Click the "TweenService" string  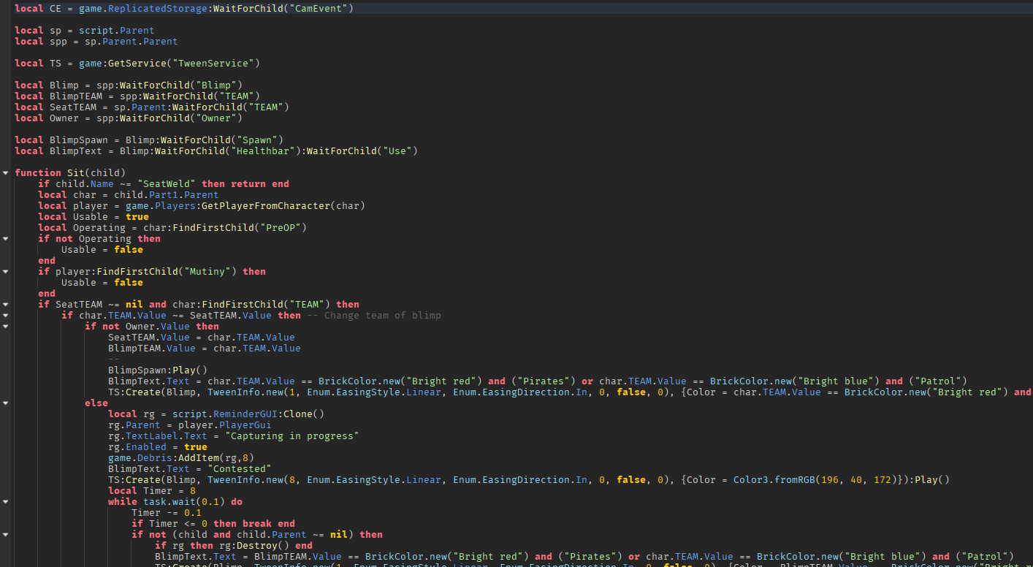click(x=213, y=64)
